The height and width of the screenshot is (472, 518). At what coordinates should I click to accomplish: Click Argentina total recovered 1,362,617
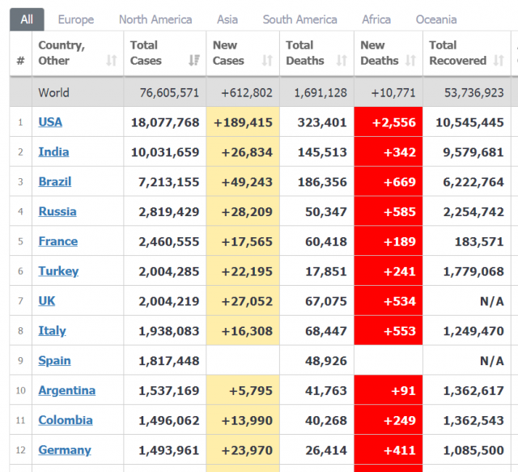point(473,391)
